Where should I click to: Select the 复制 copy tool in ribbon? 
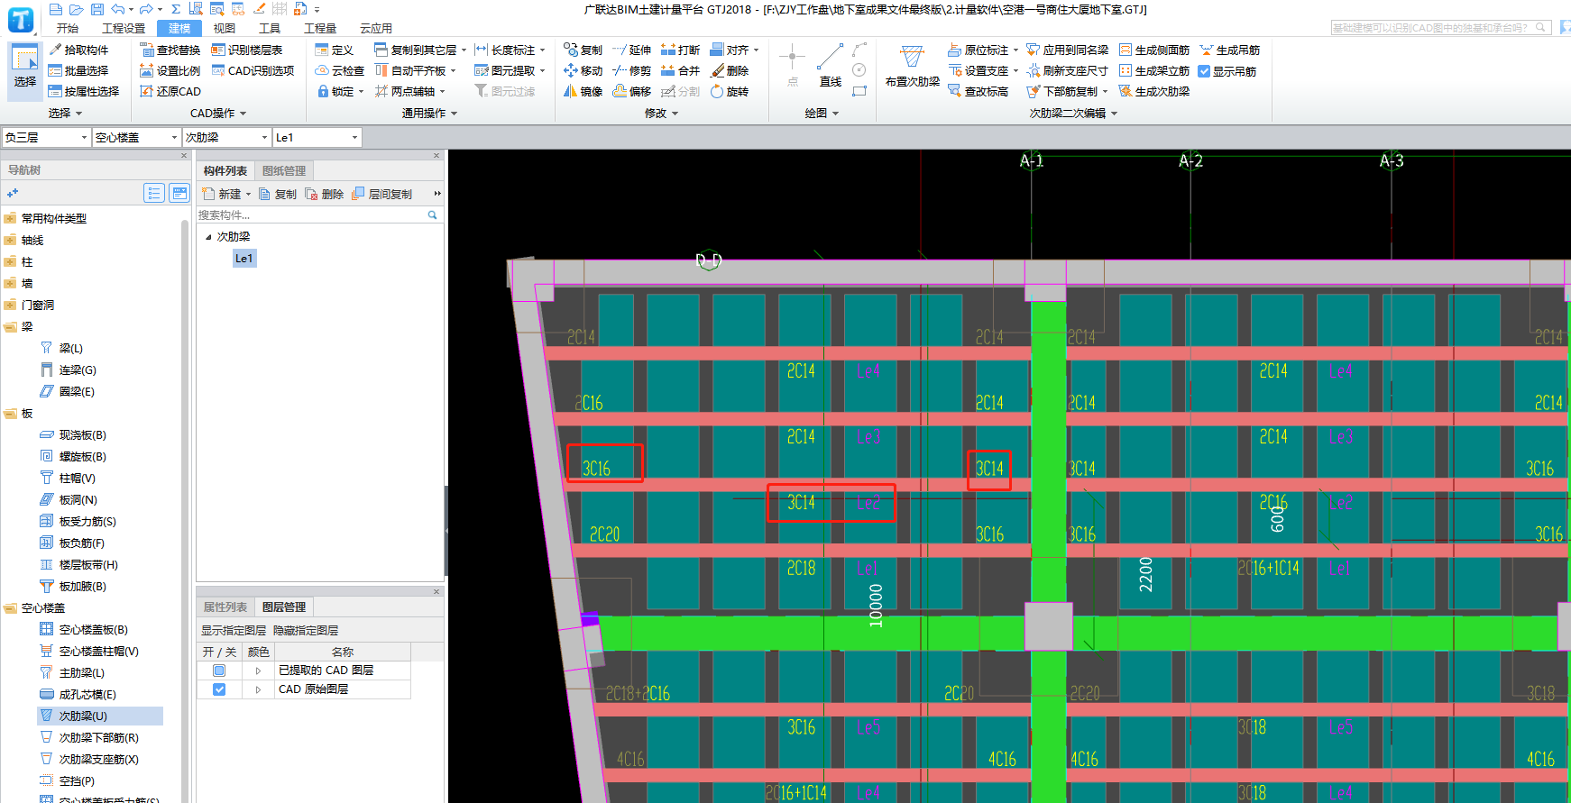pyautogui.click(x=583, y=50)
